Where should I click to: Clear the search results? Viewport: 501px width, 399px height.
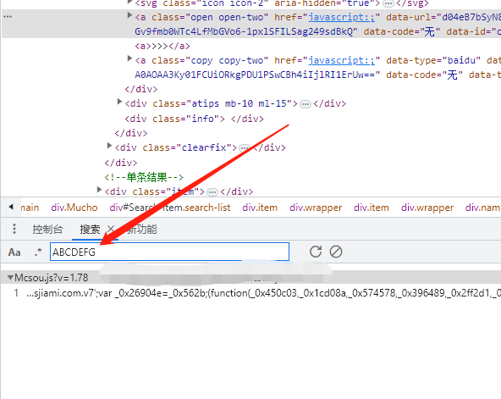[x=336, y=252]
